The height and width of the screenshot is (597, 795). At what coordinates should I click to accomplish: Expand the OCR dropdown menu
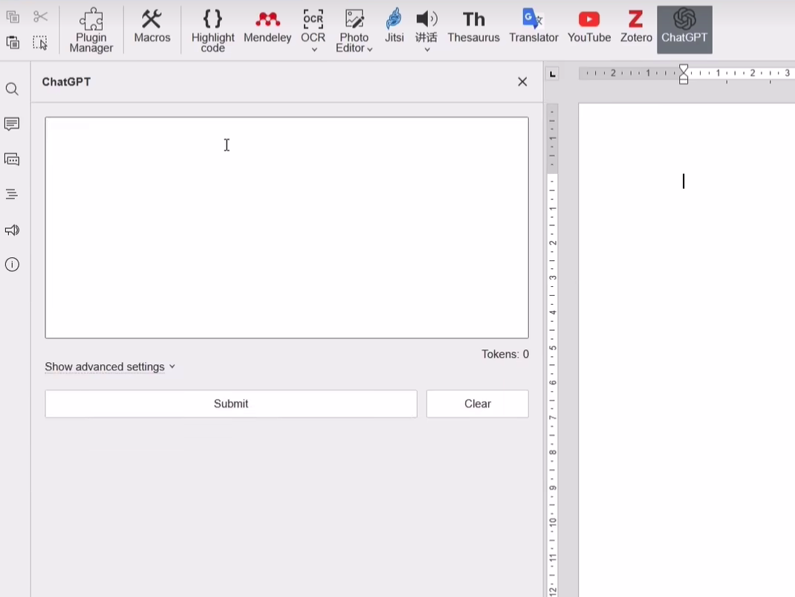pyautogui.click(x=314, y=49)
